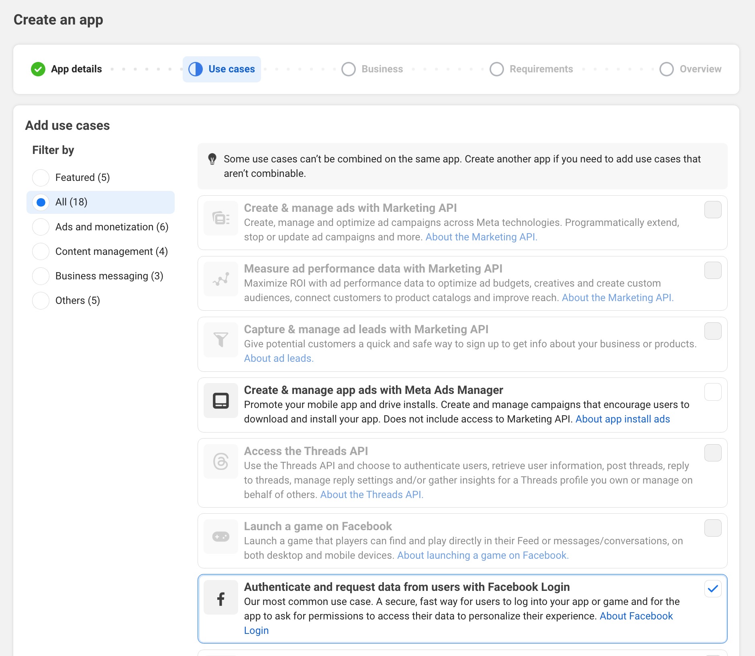
Task: Open About launching a game on Facebook link
Action: click(483, 556)
